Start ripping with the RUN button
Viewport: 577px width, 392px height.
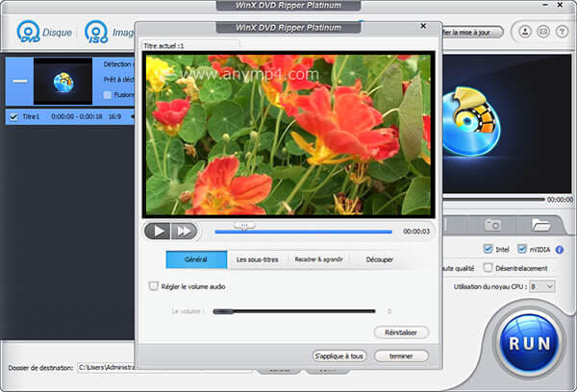pyautogui.click(x=529, y=343)
